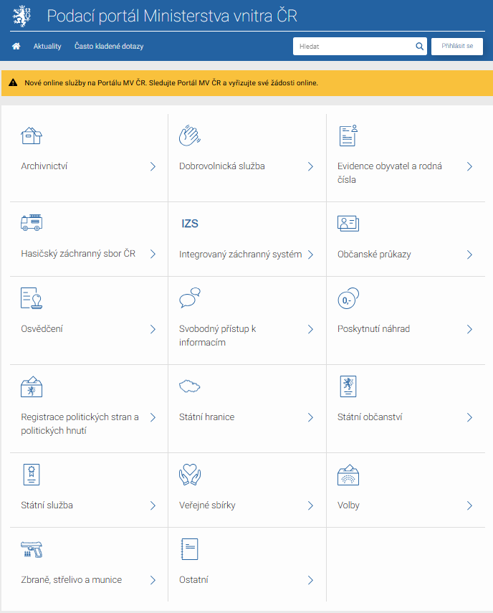Screen dimensions: 493x613
Task: Select the heart in hands Veřejné sbírky icon
Action: (x=190, y=475)
